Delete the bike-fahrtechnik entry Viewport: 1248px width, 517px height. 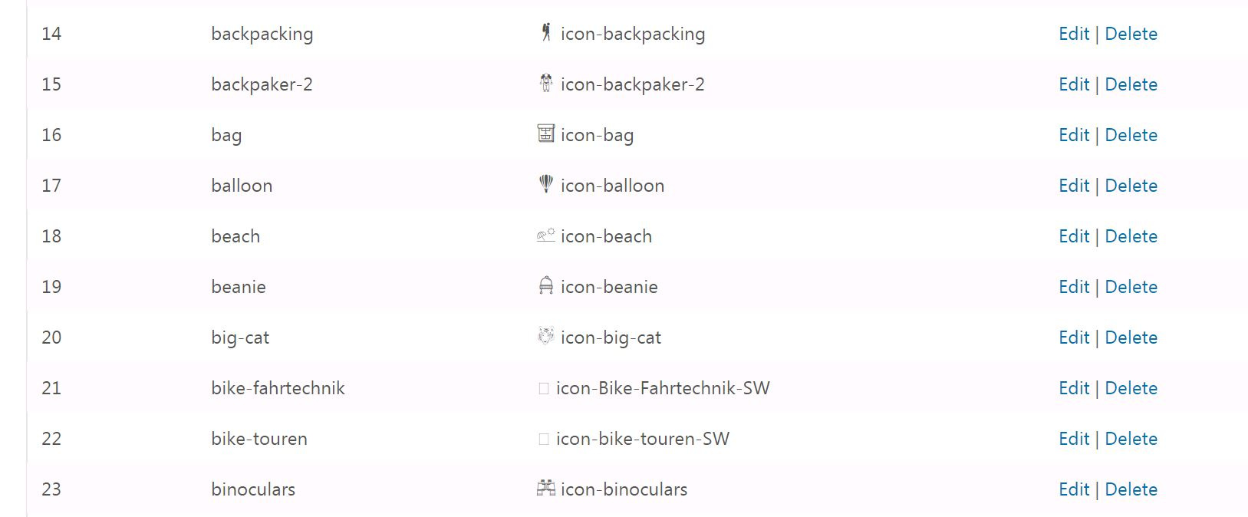point(1131,388)
